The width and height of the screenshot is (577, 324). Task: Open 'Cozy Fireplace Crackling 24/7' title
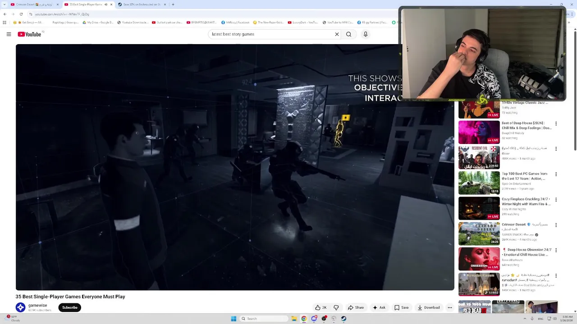tap(526, 202)
